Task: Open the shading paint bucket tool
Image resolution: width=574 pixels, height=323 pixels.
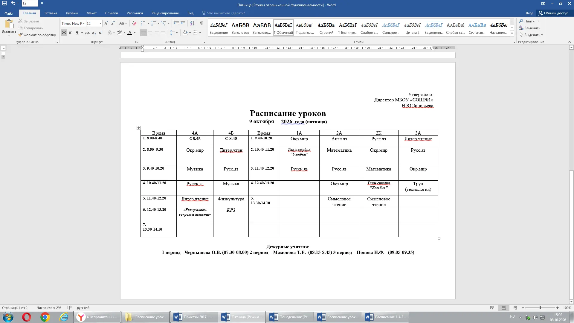Action: point(185,33)
